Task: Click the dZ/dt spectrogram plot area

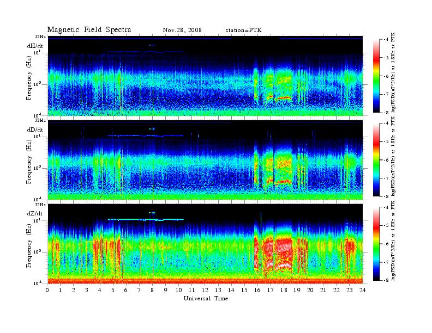Action: (205, 244)
